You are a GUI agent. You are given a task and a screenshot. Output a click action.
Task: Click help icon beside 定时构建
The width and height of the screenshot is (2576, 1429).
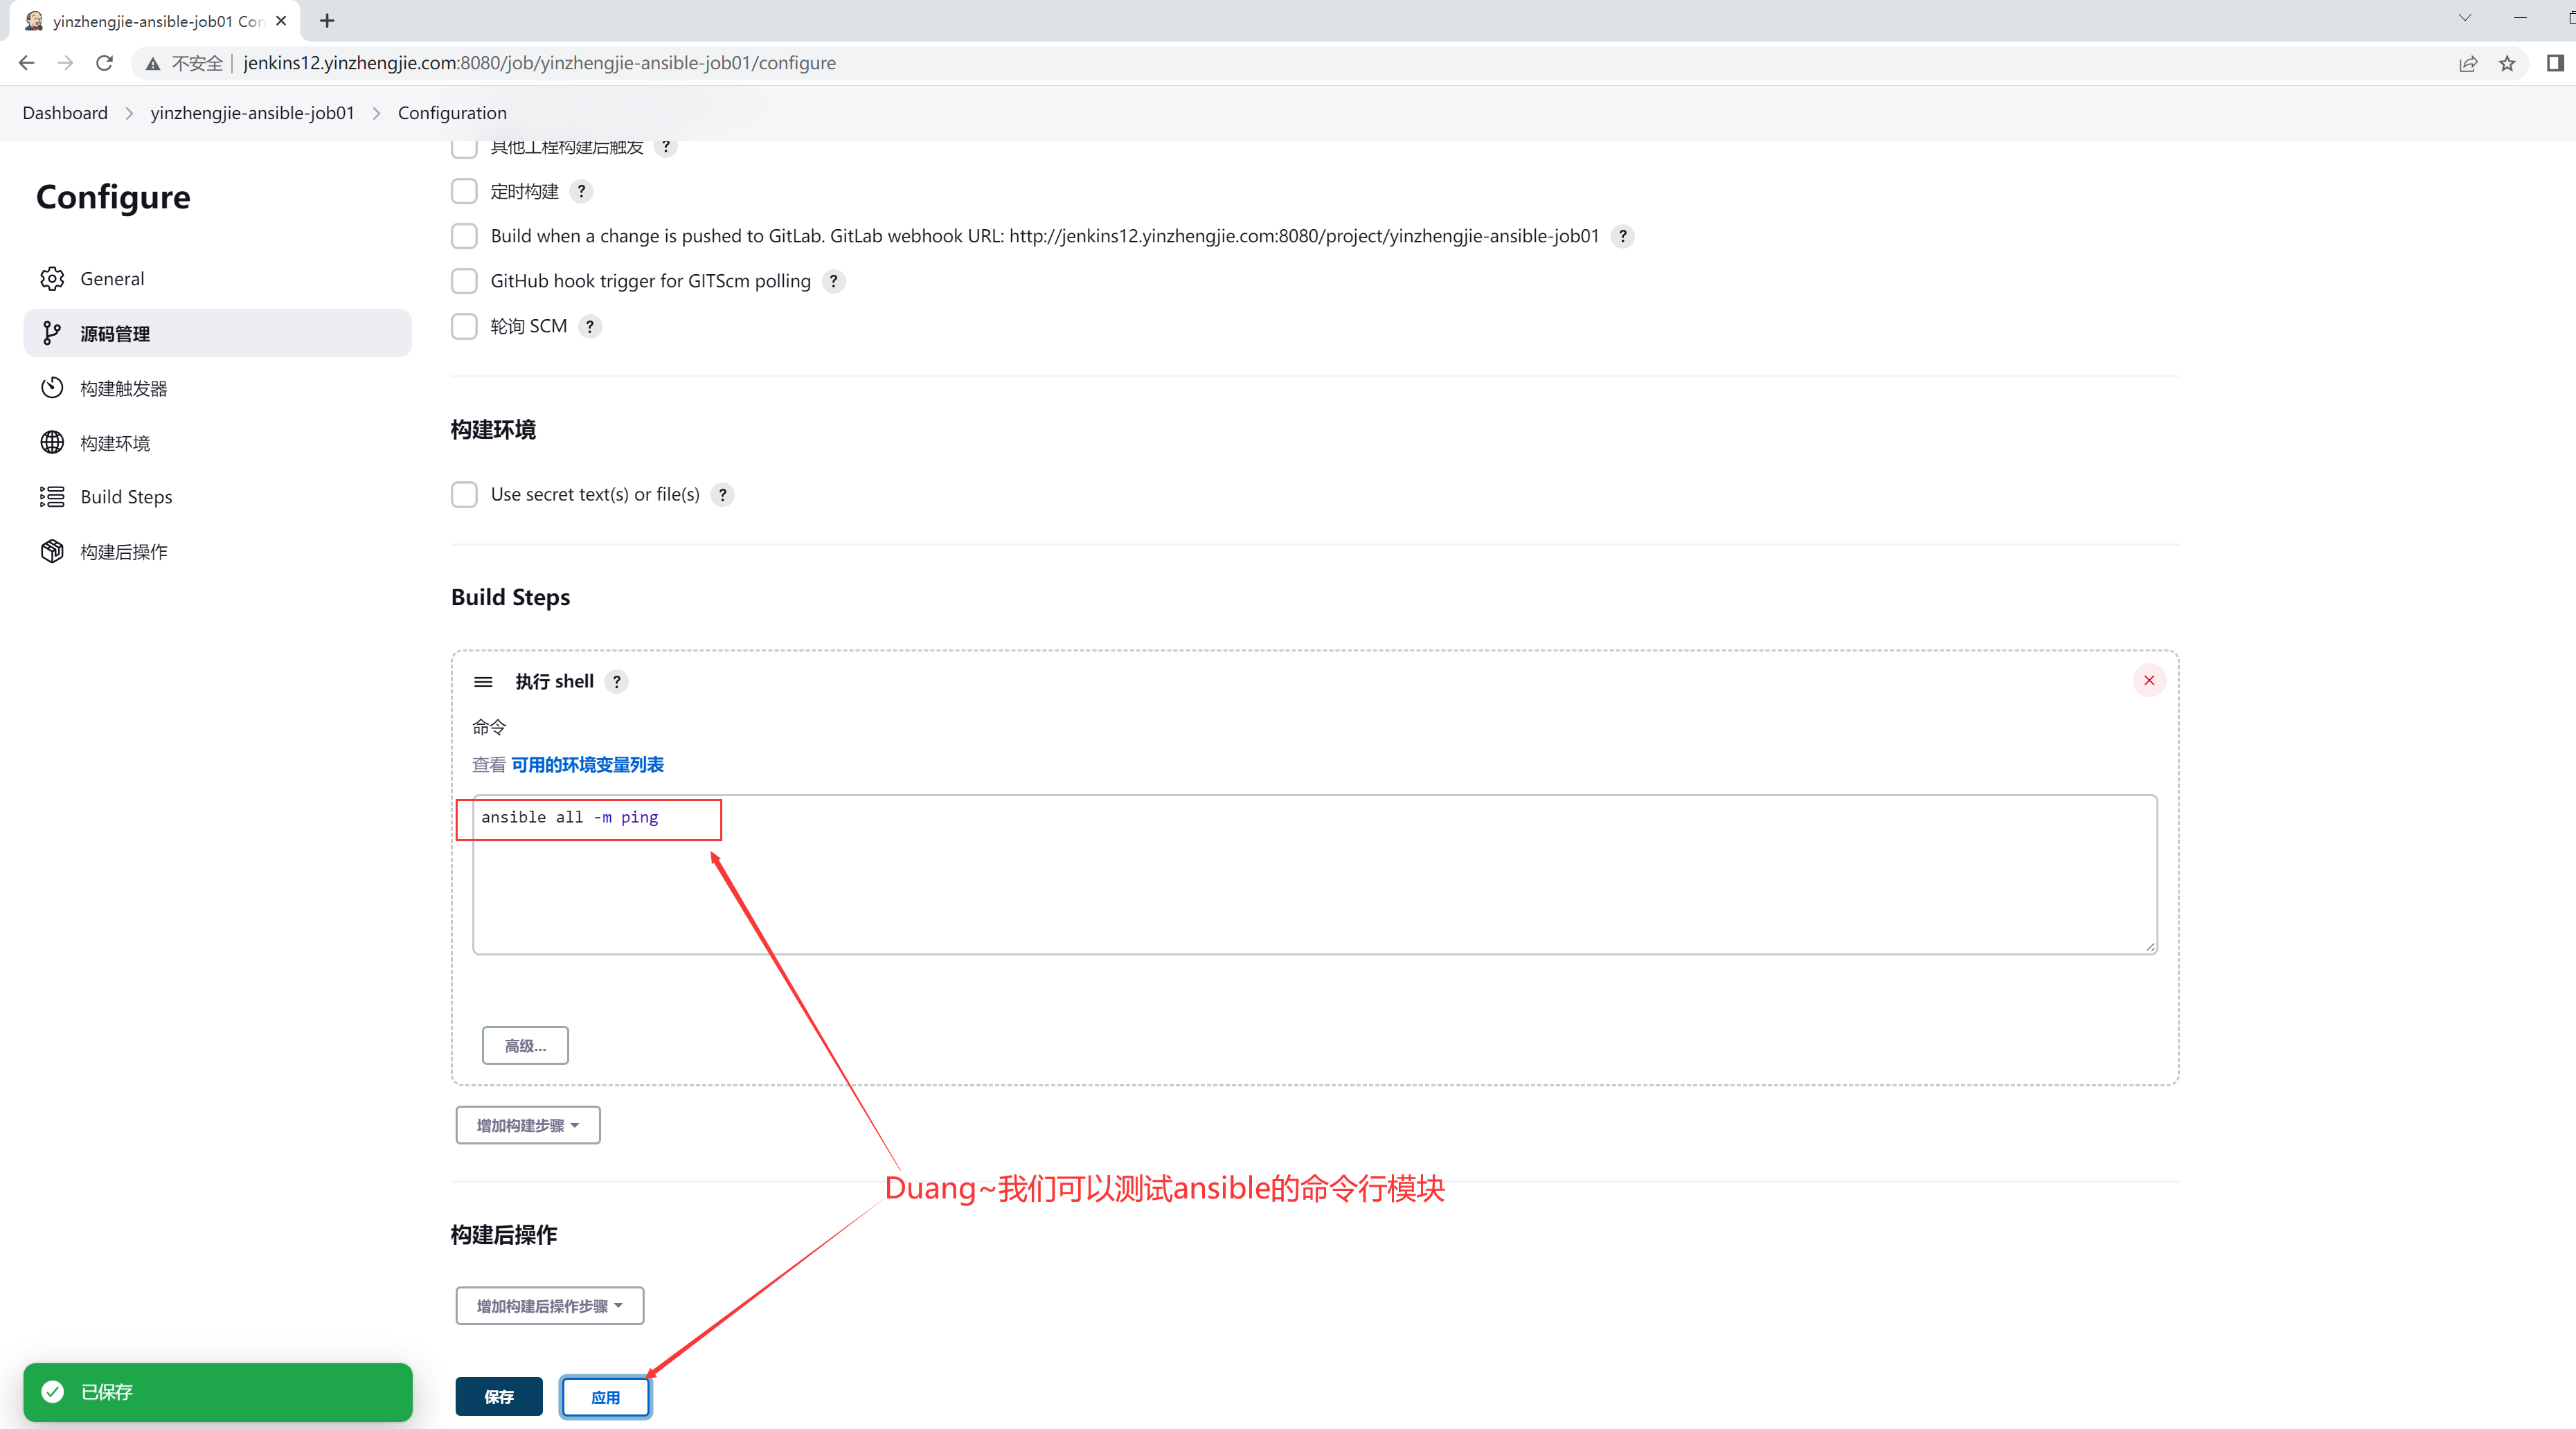pyautogui.click(x=581, y=191)
